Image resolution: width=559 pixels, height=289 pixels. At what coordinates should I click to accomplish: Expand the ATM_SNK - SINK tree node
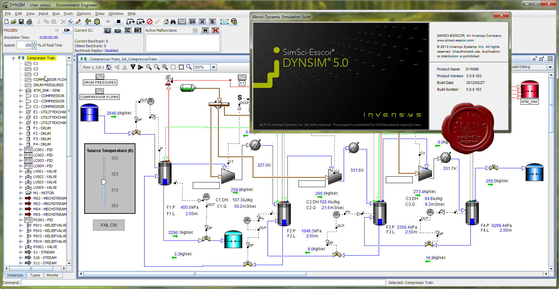coord(21,90)
